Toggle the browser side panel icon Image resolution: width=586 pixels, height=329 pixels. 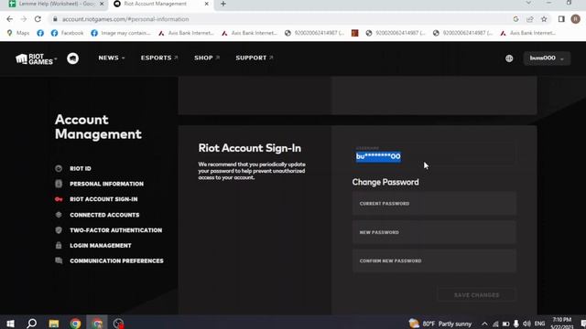point(561,19)
